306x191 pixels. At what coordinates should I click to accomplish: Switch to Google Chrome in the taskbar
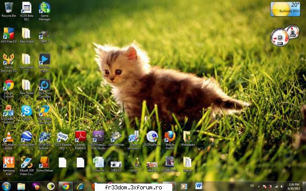[66, 186]
